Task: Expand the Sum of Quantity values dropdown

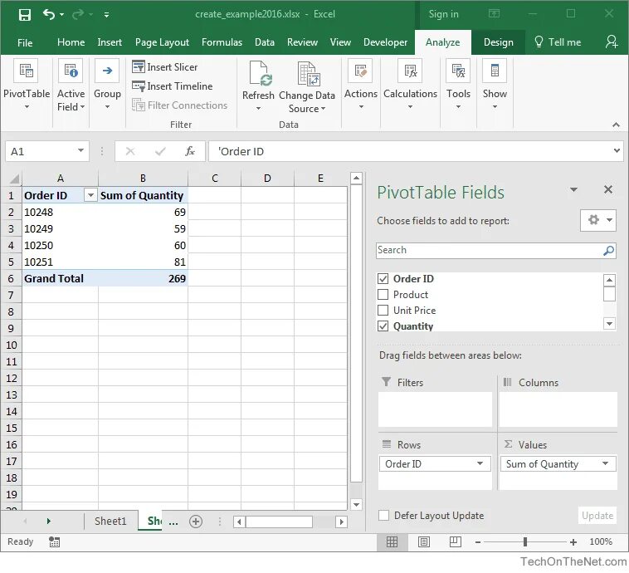Action: pyautogui.click(x=605, y=463)
